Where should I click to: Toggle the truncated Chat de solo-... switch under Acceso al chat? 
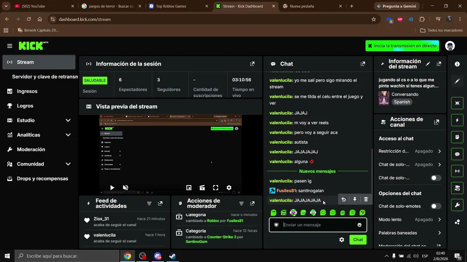pos(436,178)
